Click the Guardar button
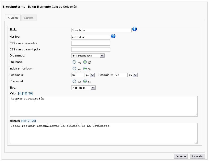The height and width of the screenshot is (161, 209). 181,156
